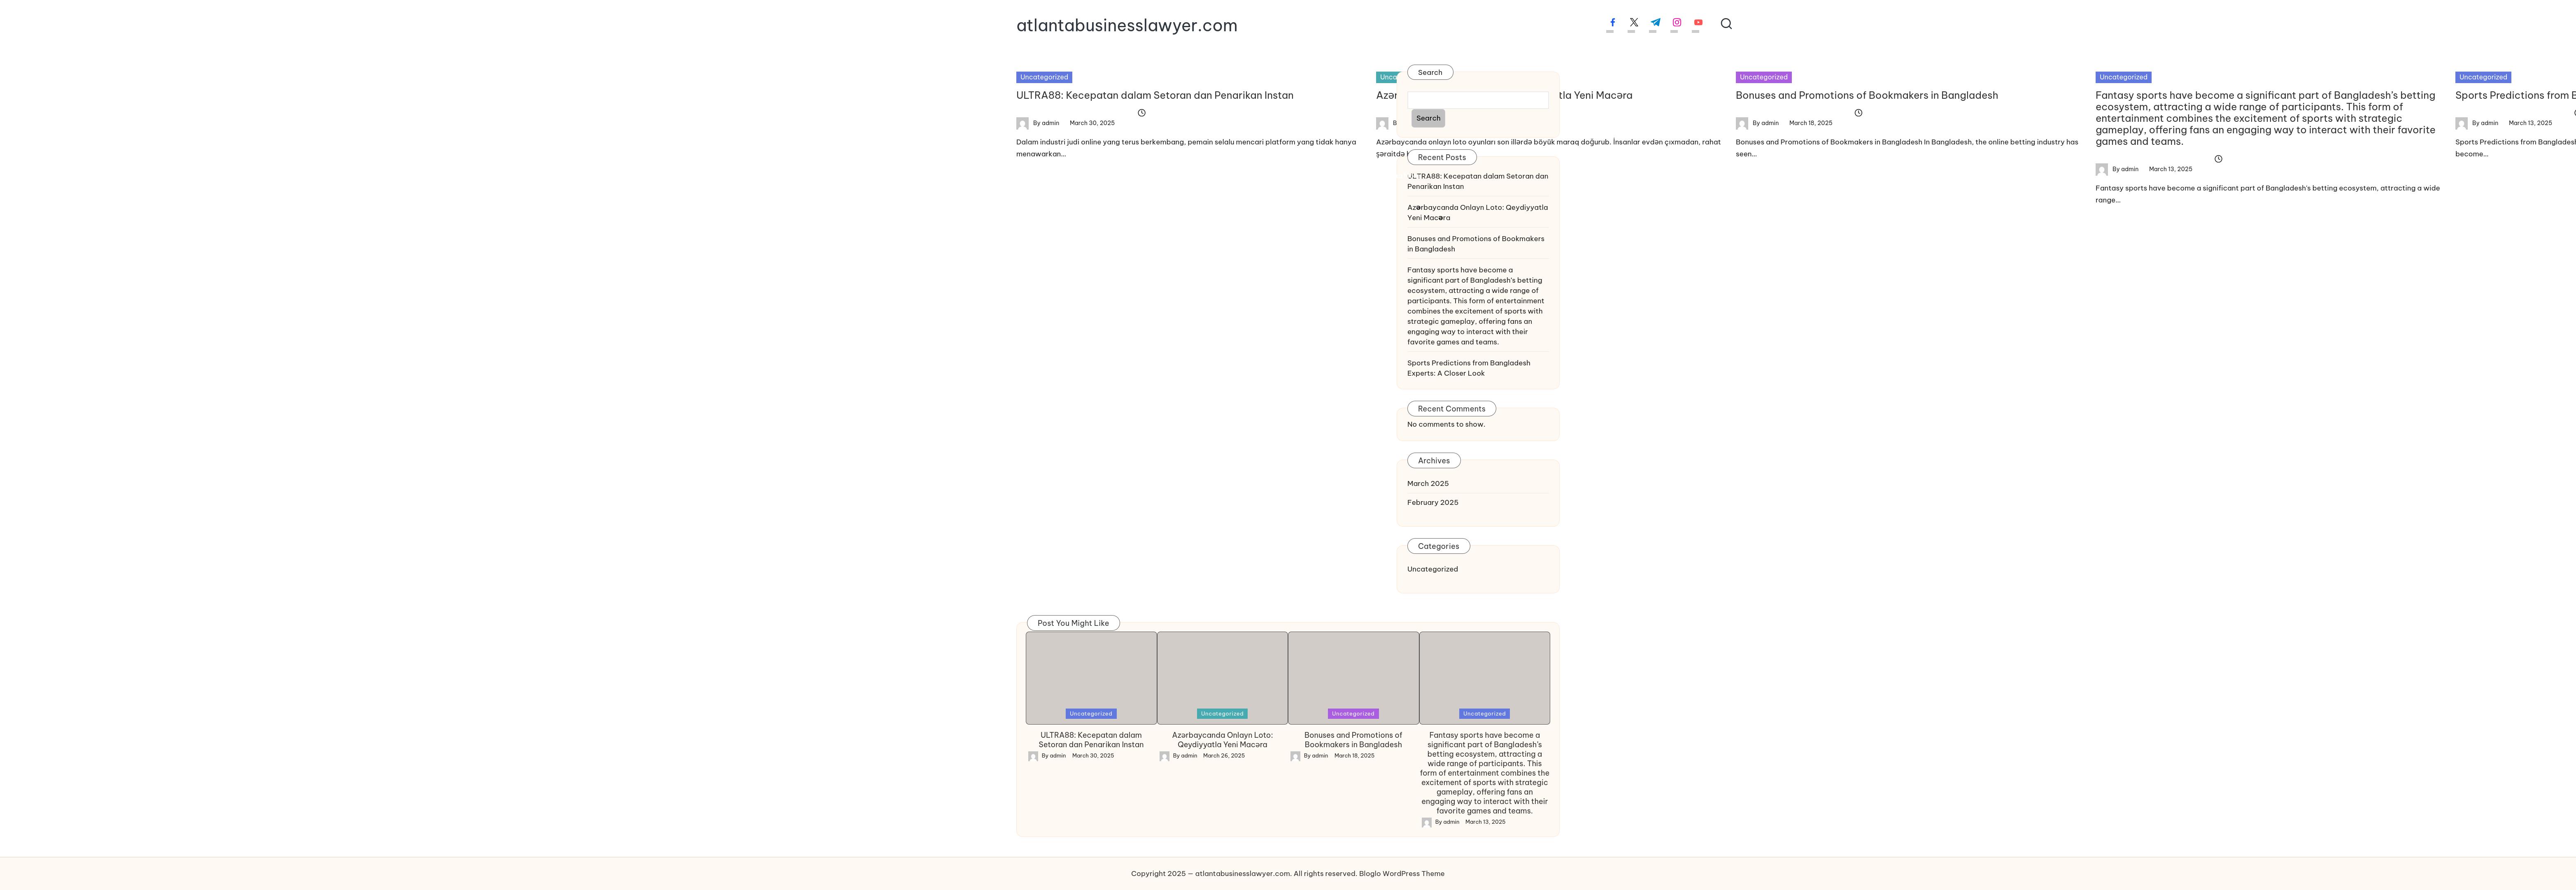Screen dimensions: 2576x890
Task: Open the X (Twitter) social icon
Action: coord(1634,22)
